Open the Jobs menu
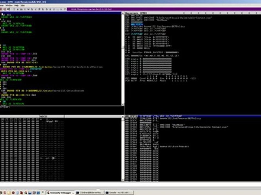261x195 pixels. tap(23, 5)
